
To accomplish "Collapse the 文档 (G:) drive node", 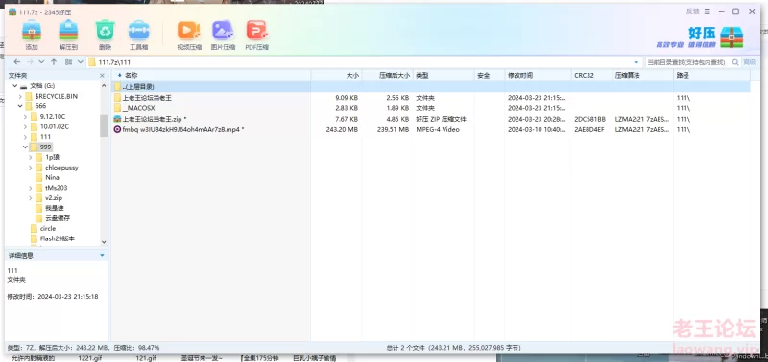I will pos(15,85).
